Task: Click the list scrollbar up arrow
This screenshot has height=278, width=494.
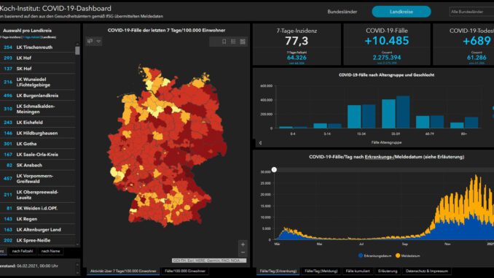Action: pyautogui.click(x=77, y=44)
